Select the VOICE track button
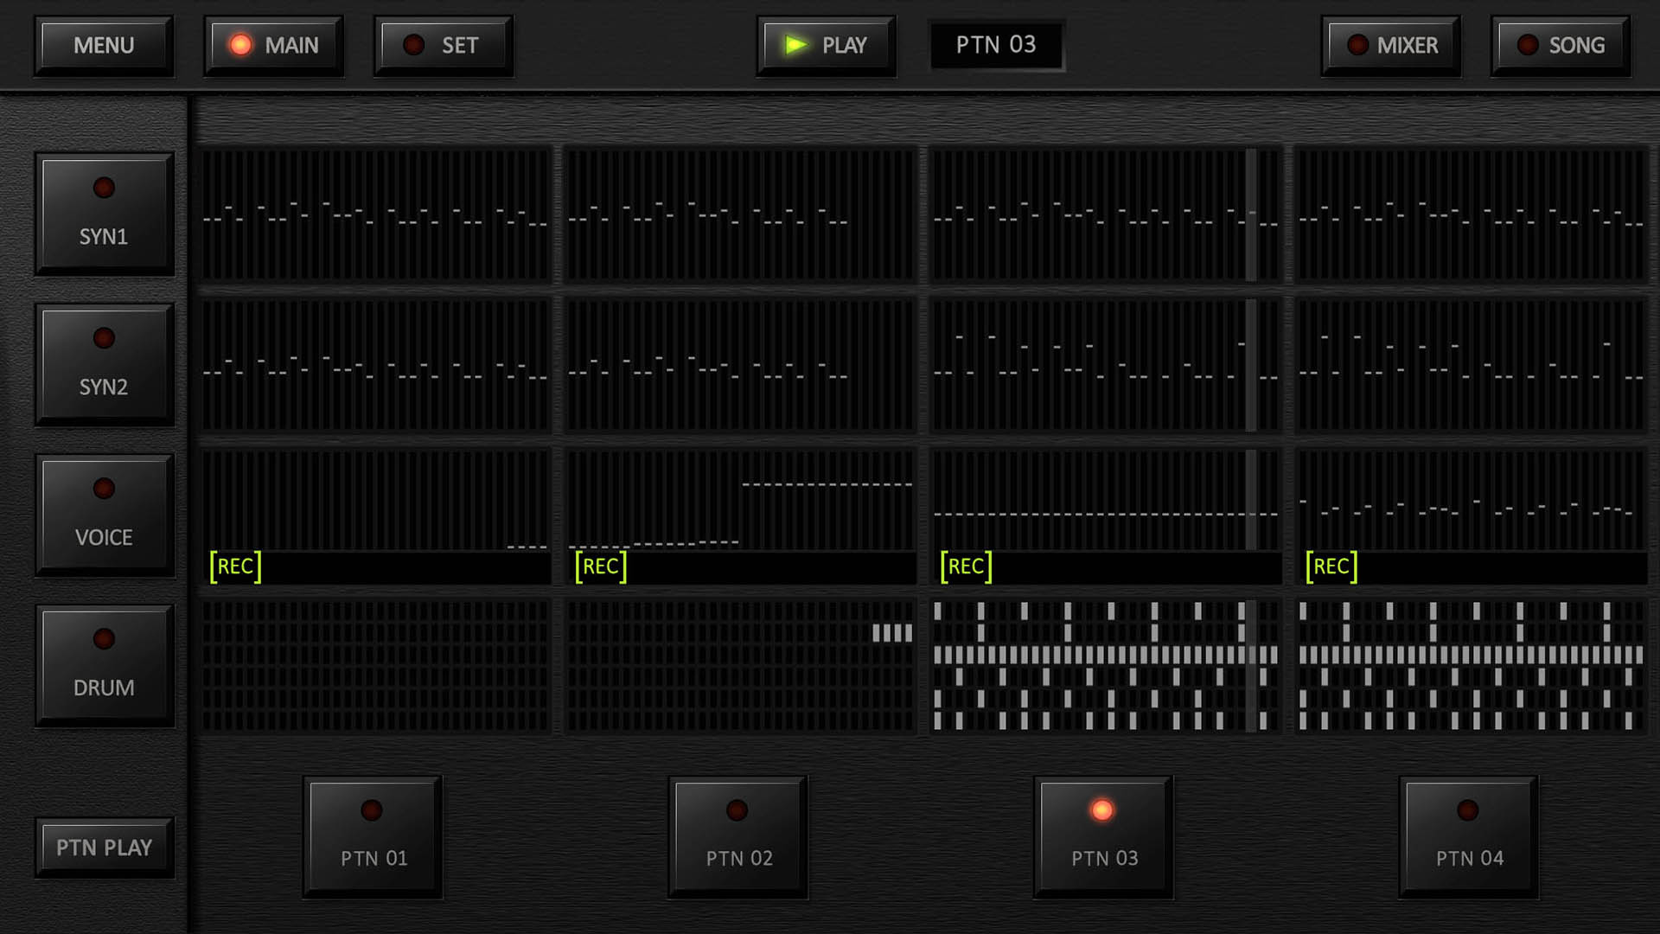This screenshot has height=934, width=1660. [104, 515]
